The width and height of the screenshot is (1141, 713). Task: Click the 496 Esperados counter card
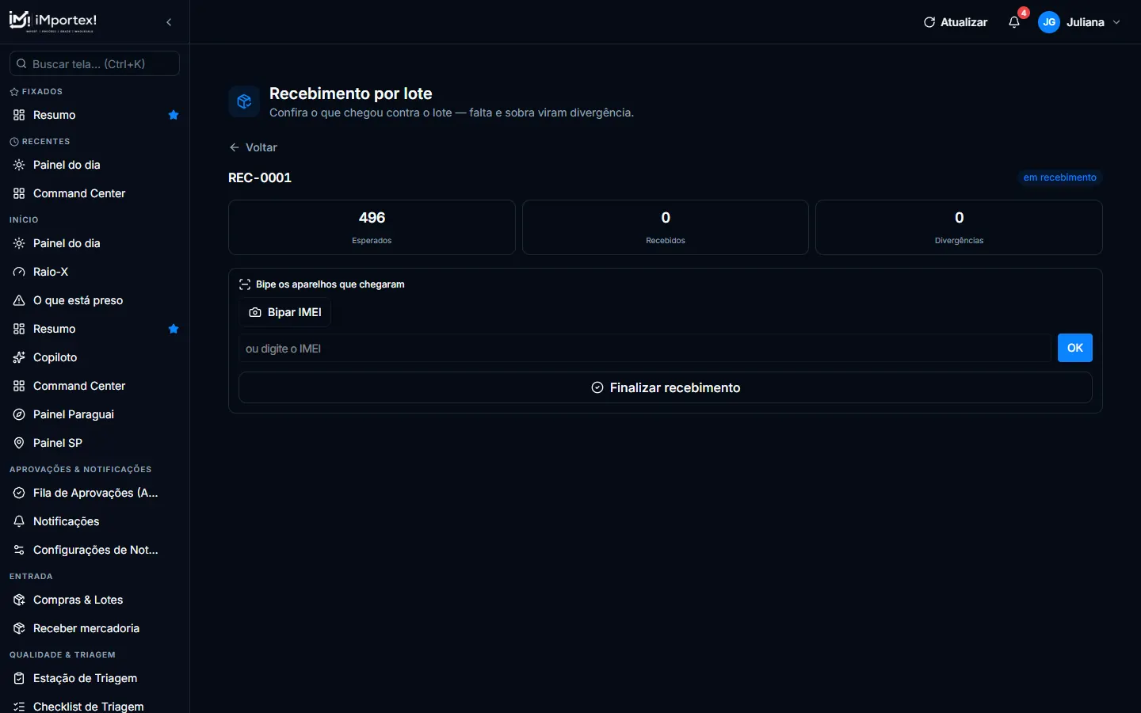pyautogui.click(x=372, y=227)
